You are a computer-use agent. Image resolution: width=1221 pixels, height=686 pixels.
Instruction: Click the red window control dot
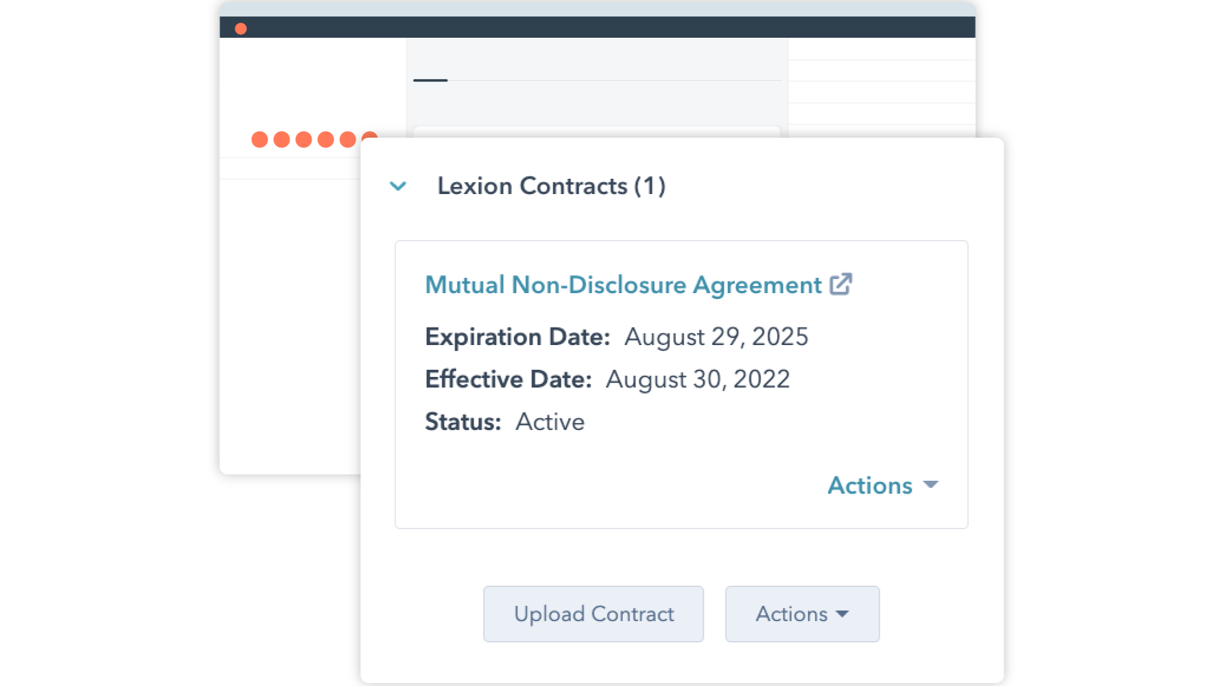pyautogui.click(x=241, y=28)
